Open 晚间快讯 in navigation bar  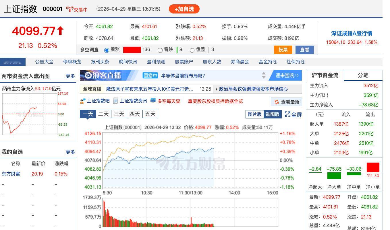click(x=128, y=62)
